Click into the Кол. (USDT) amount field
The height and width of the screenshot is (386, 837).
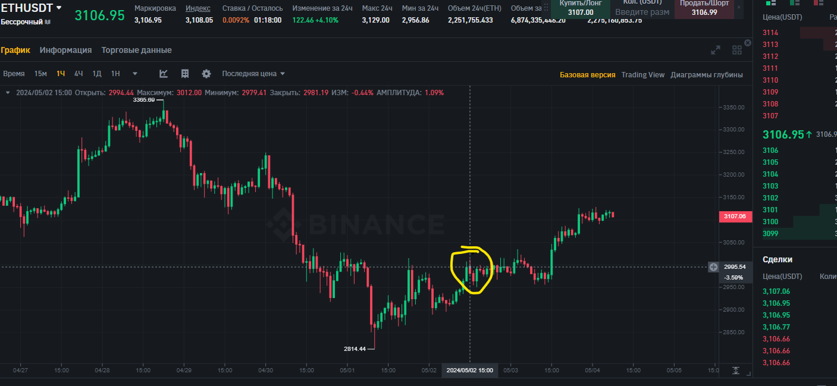641,12
